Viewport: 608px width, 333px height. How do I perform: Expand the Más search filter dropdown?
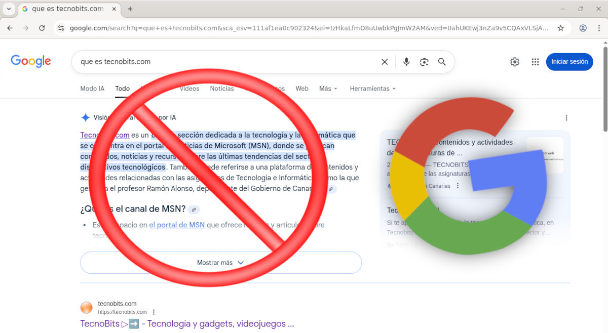(x=328, y=89)
